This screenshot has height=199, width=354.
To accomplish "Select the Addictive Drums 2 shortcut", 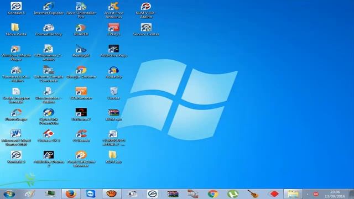I will pos(49,159).
